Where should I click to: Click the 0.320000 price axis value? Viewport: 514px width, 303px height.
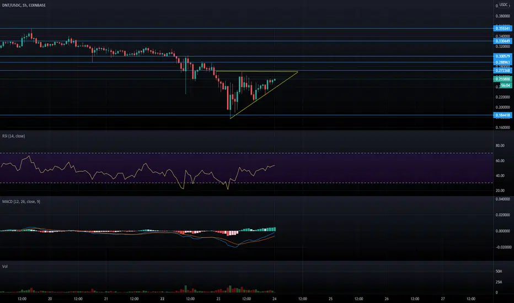click(502, 46)
